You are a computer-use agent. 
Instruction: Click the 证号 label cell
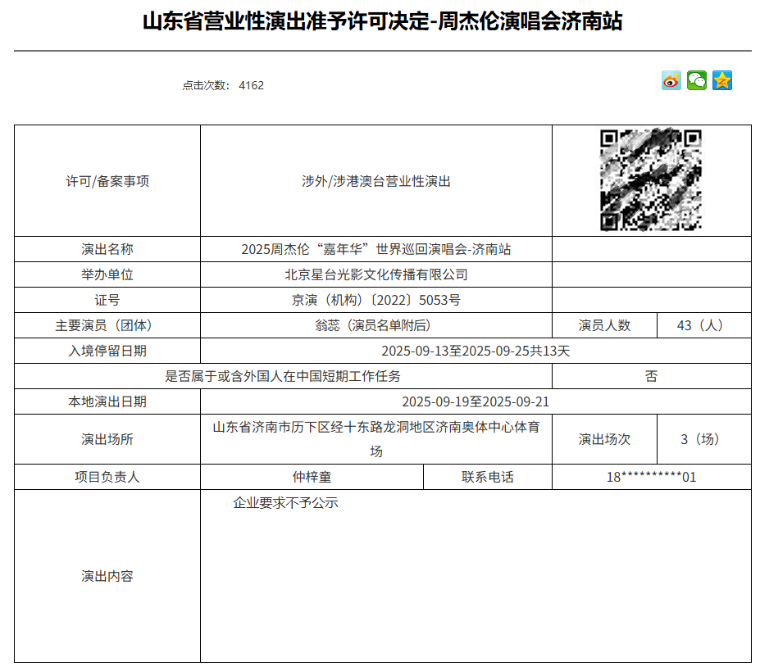tap(107, 300)
